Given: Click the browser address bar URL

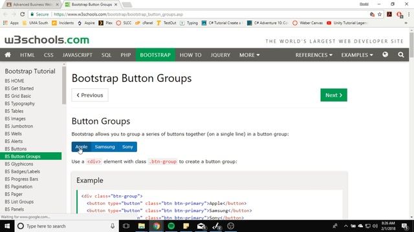Looking at the screenshot, I should coord(118,14).
